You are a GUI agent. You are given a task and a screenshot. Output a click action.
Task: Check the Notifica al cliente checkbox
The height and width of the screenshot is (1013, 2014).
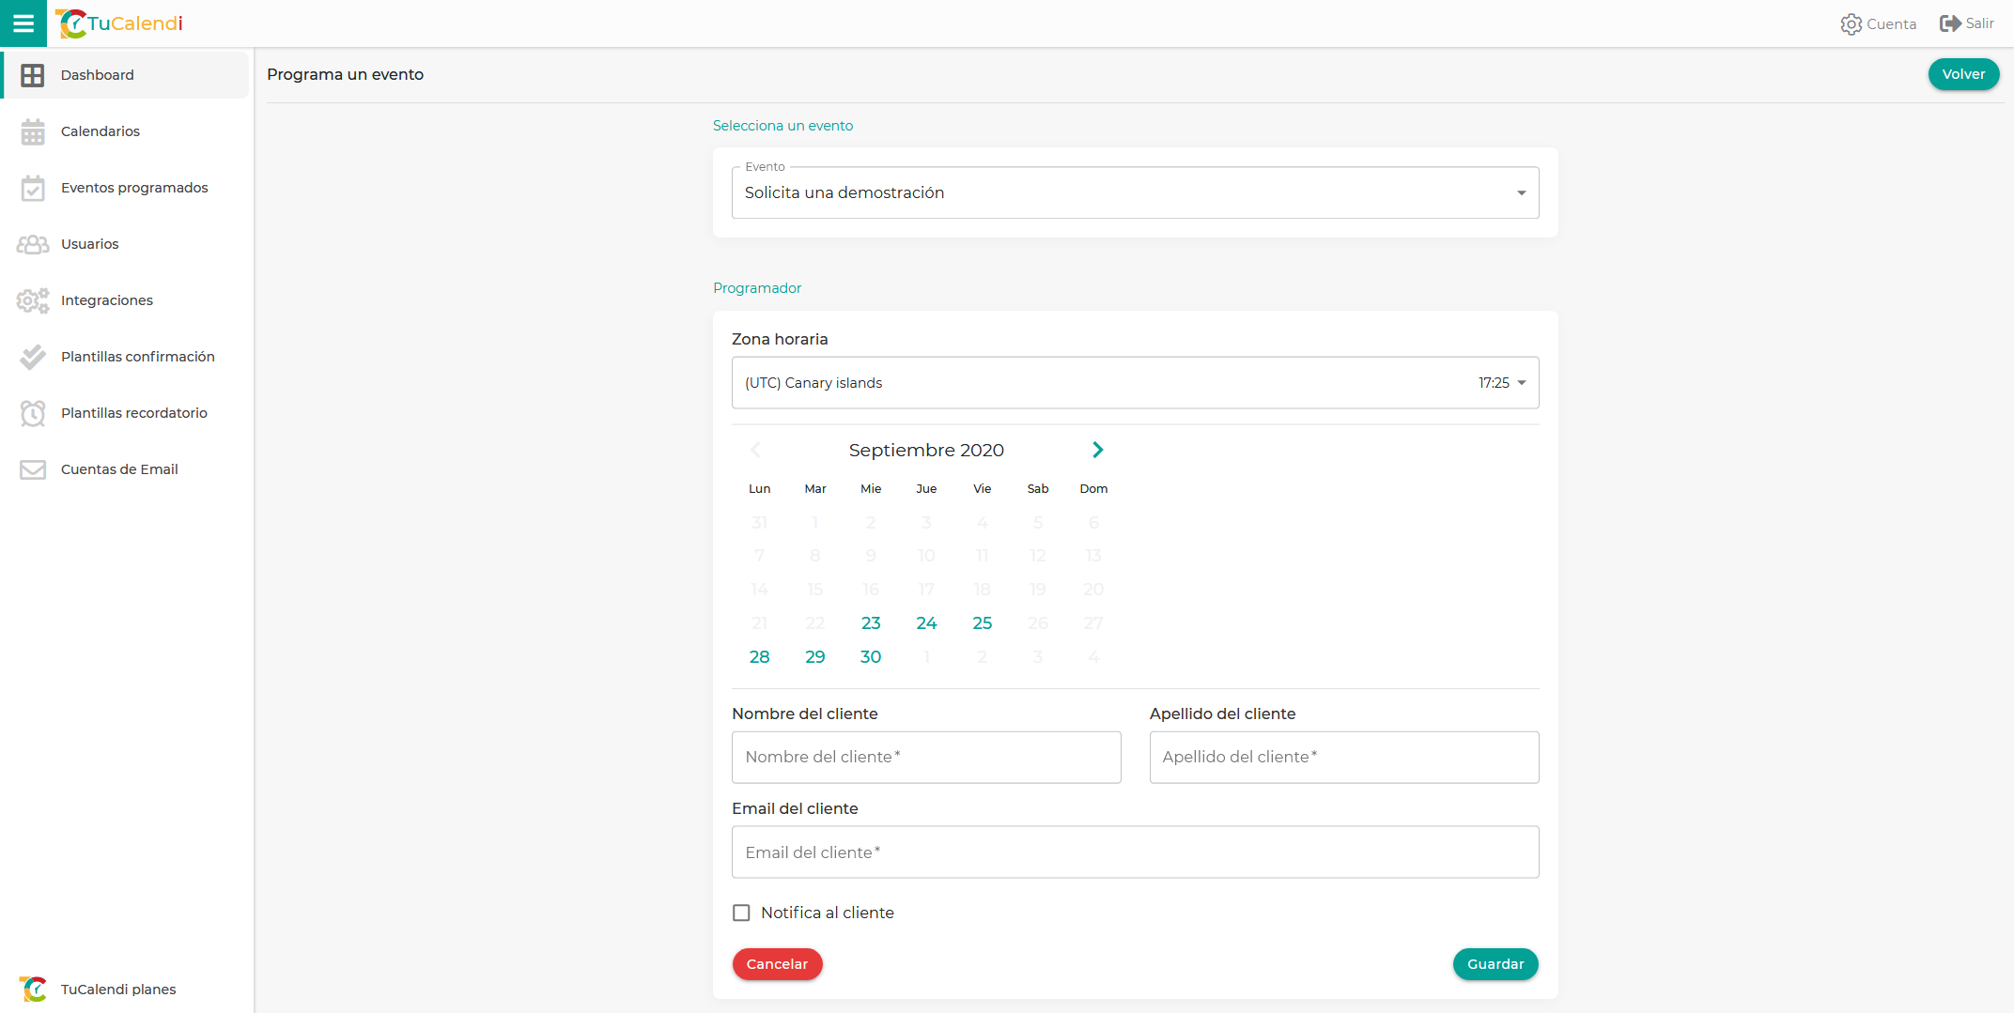(741, 913)
